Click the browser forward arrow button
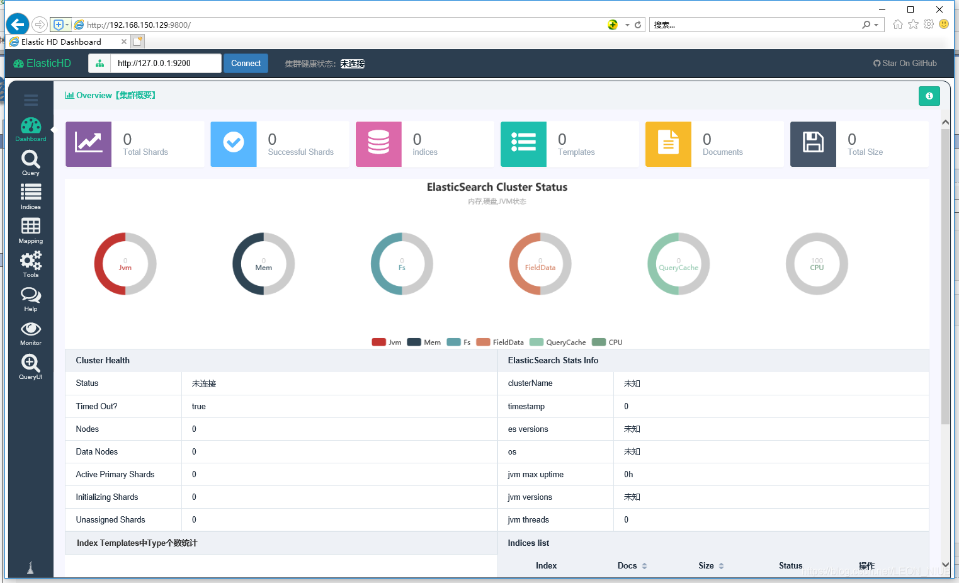Viewport: 959px width, 583px height. pyautogui.click(x=40, y=25)
